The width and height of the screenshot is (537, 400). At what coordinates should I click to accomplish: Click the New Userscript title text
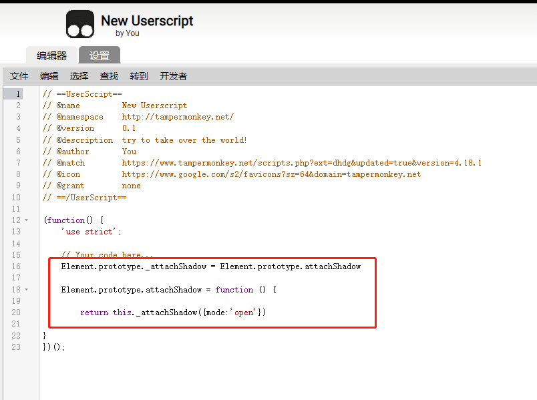pyautogui.click(x=147, y=20)
